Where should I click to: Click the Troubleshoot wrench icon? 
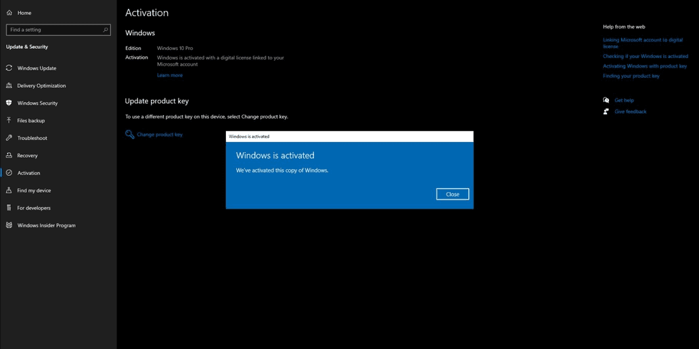pyautogui.click(x=9, y=138)
